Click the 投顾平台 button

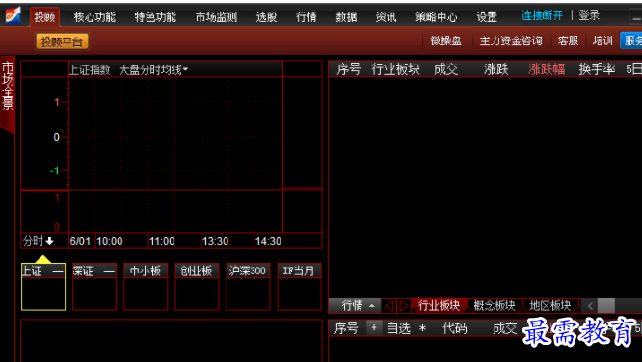pos(62,41)
